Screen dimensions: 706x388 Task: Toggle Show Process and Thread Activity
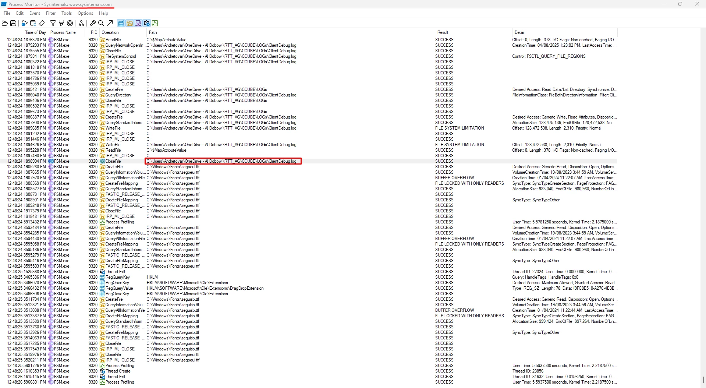point(146,23)
